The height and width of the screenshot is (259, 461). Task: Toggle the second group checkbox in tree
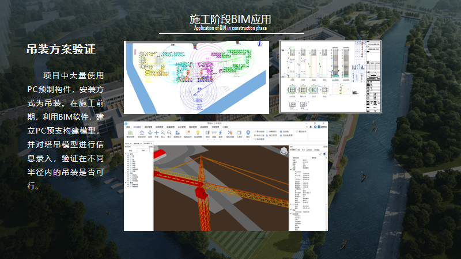128,173
